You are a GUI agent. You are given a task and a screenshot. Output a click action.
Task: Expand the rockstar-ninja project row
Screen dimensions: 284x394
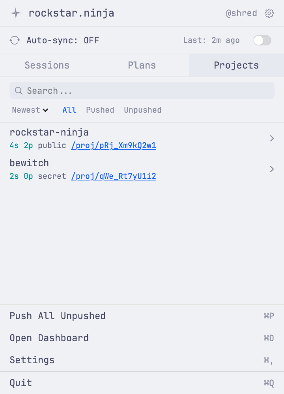pos(272,138)
